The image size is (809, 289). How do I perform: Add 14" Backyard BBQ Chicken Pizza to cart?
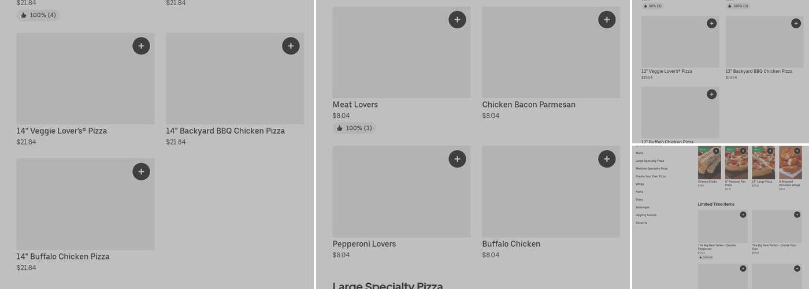pyautogui.click(x=291, y=46)
